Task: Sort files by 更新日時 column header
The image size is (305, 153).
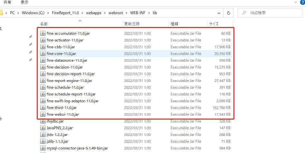Action: tap(145, 24)
